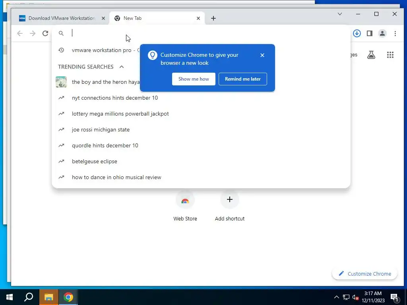This screenshot has width=407, height=305.
Task: Collapse the Trending Searches section
Action: 122,67
